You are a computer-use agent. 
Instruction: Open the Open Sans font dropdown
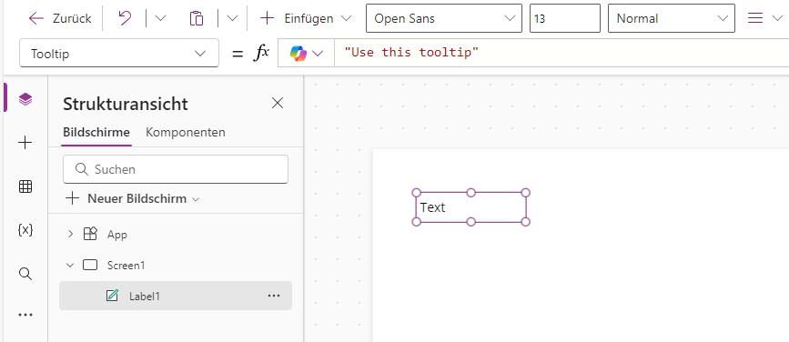(x=444, y=18)
